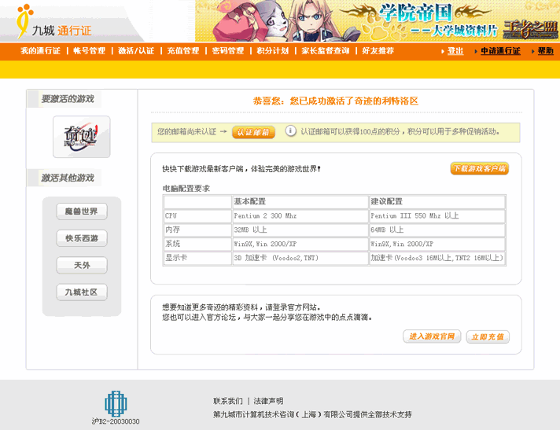560x430 pixels.
Task: Open 我的通行证 menu item
Action: [40, 51]
